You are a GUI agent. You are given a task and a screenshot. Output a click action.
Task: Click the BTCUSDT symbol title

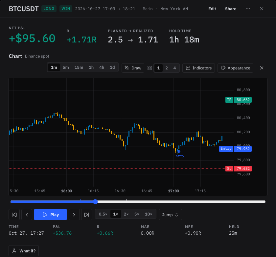(x=24, y=9)
